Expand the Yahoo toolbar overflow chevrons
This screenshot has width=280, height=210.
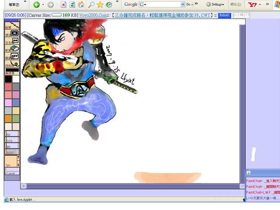pyautogui.click(x=267, y=4)
